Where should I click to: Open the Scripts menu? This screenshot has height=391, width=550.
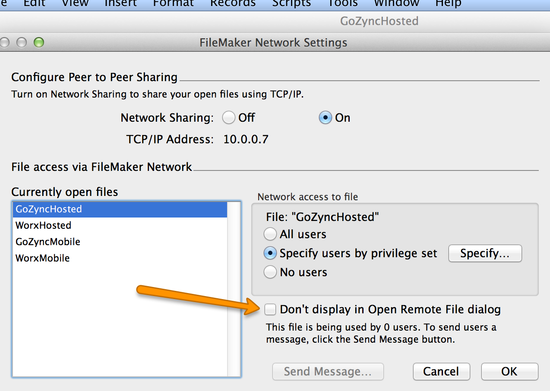coord(291,3)
